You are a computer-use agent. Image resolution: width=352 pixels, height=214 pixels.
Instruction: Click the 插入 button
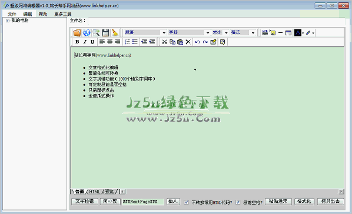coord(173,202)
